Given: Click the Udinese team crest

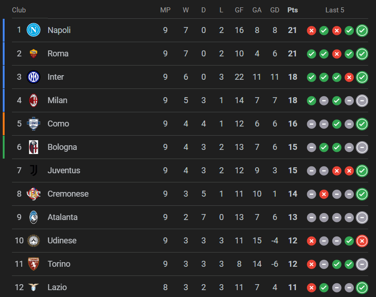Looking at the screenshot, I should click(34, 241).
